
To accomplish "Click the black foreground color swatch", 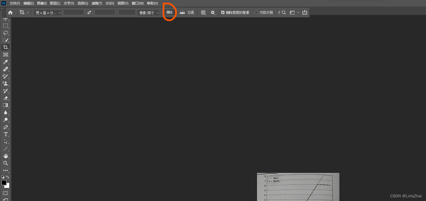I will 4,183.
